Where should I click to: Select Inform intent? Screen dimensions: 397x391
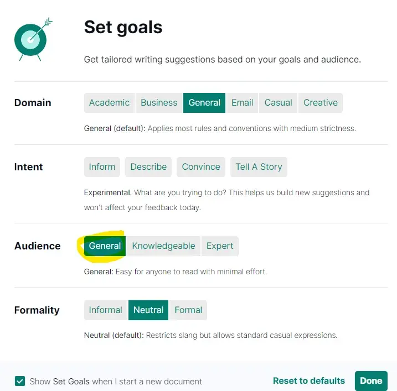[102, 167]
